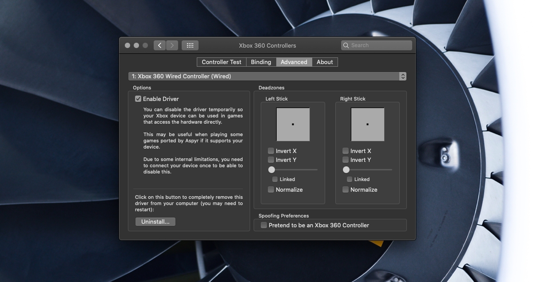Click the Uninstall... button

(x=155, y=222)
